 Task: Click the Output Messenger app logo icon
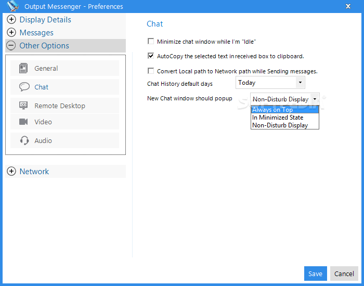point(12,6)
